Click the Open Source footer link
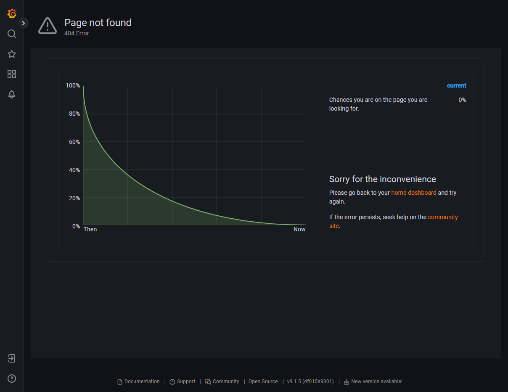Viewport: 508px width, 392px height. [263, 381]
